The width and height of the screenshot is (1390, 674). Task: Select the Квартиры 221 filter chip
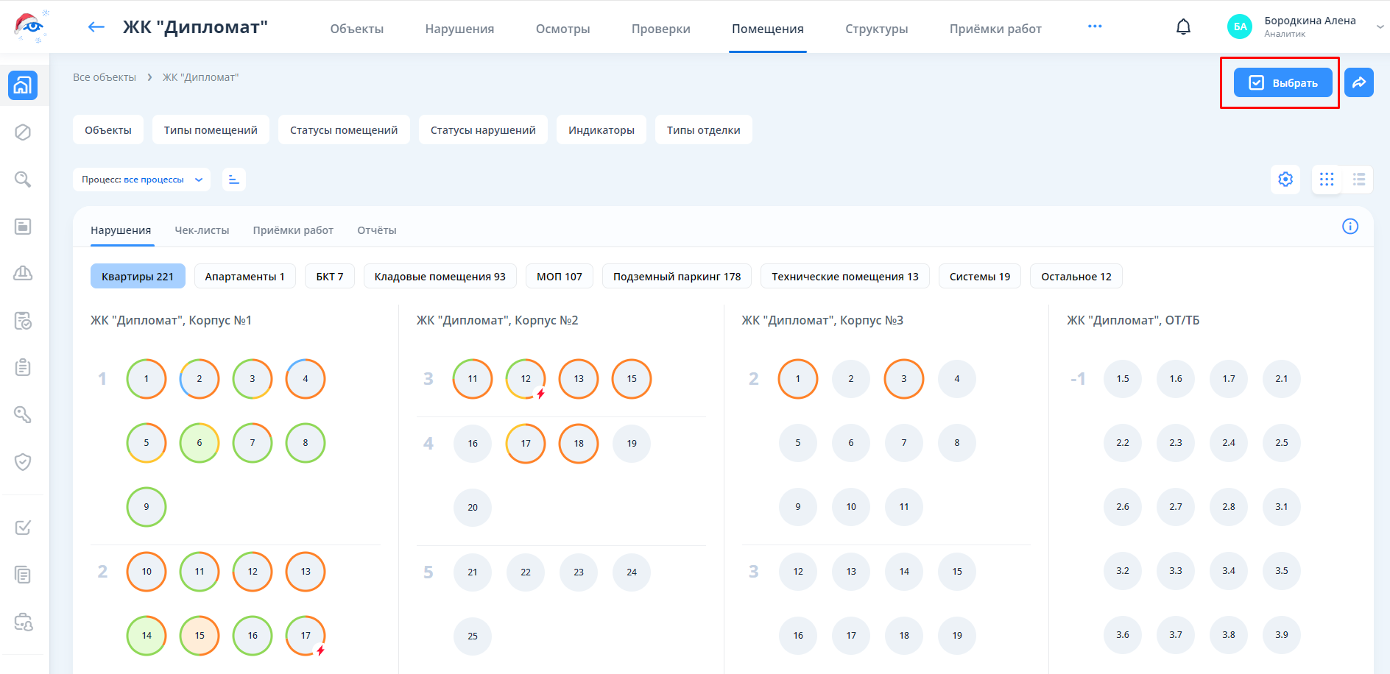pos(138,277)
